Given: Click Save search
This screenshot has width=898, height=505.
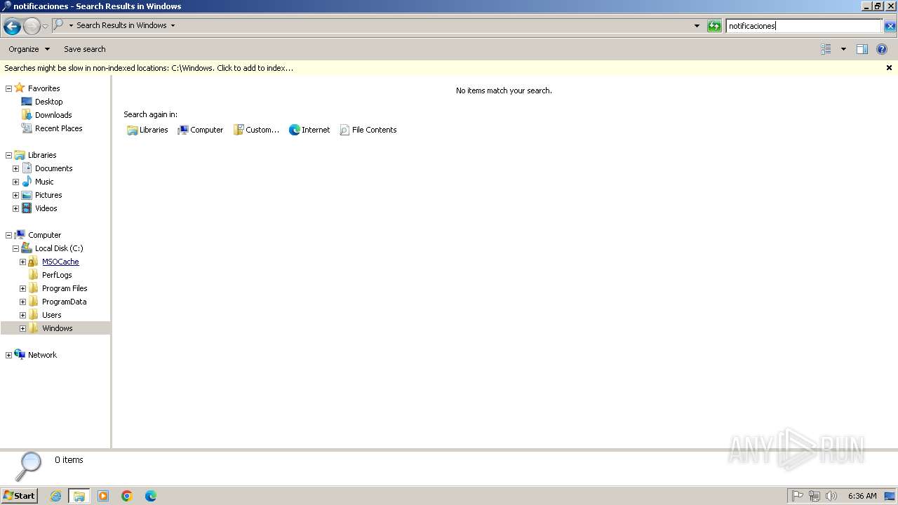Looking at the screenshot, I should [84, 49].
